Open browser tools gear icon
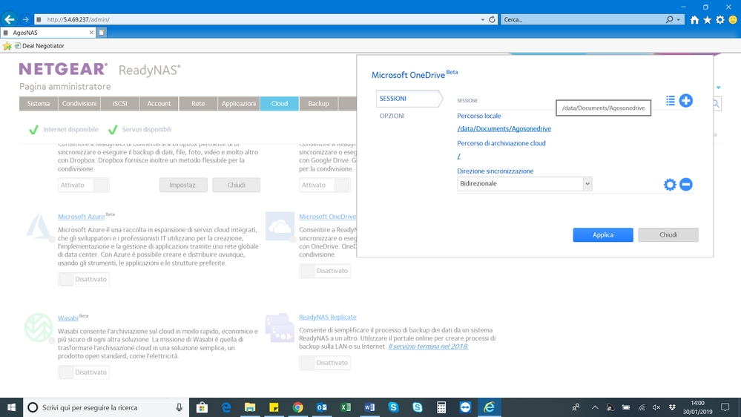This screenshot has width=741, height=417. pyautogui.click(x=719, y=19)
